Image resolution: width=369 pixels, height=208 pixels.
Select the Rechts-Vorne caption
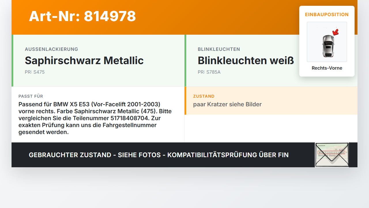coord(327,68)
